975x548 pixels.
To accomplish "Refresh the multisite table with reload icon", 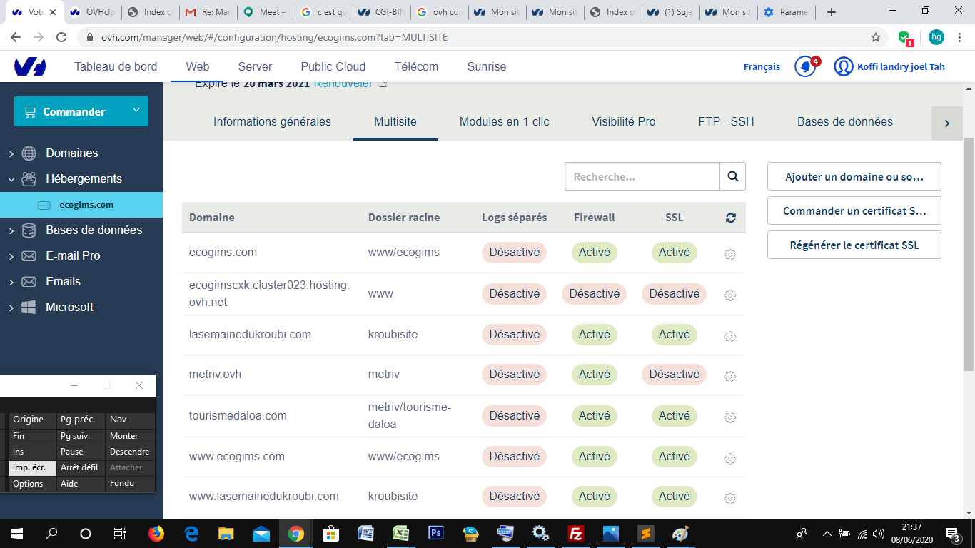I will click(x=730, y=218).
